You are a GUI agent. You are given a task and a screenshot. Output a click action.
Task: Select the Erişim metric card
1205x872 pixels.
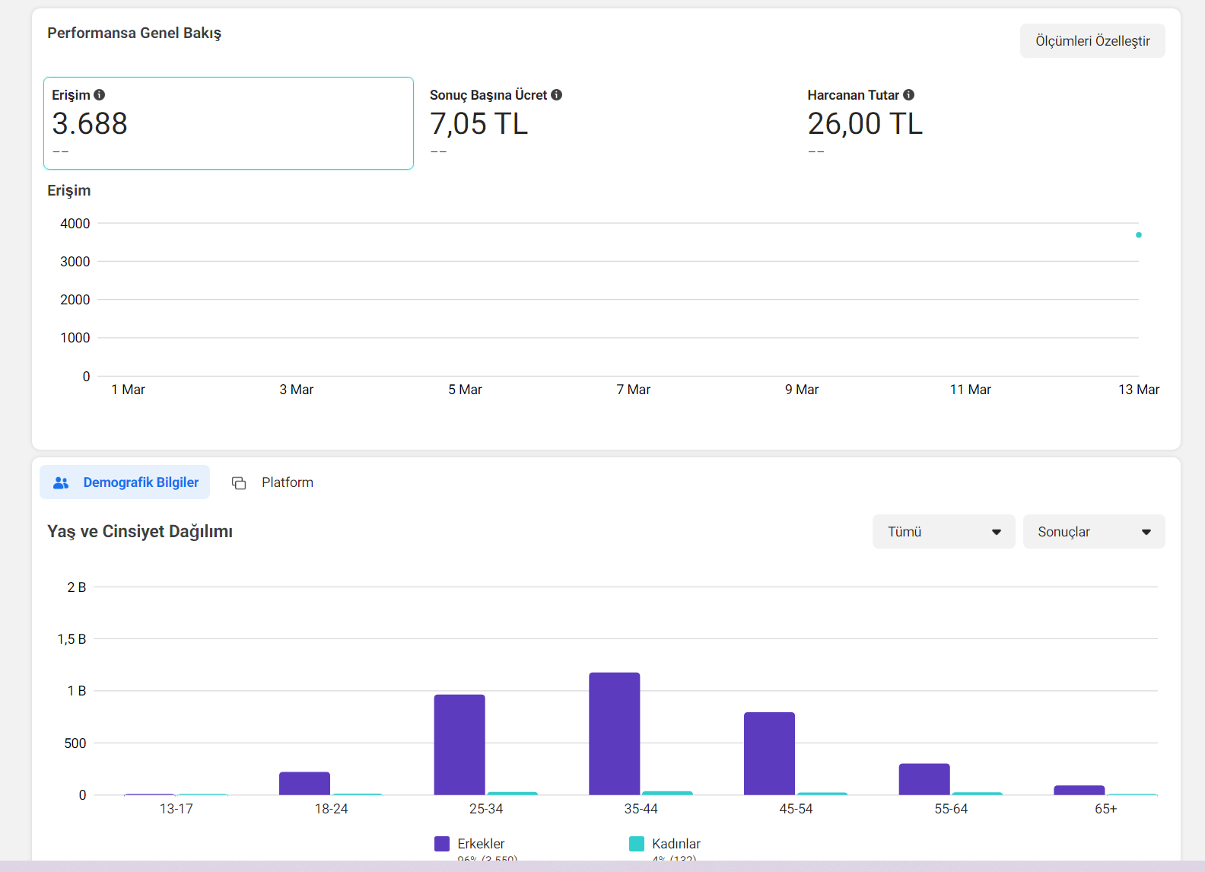pos(228,123)
